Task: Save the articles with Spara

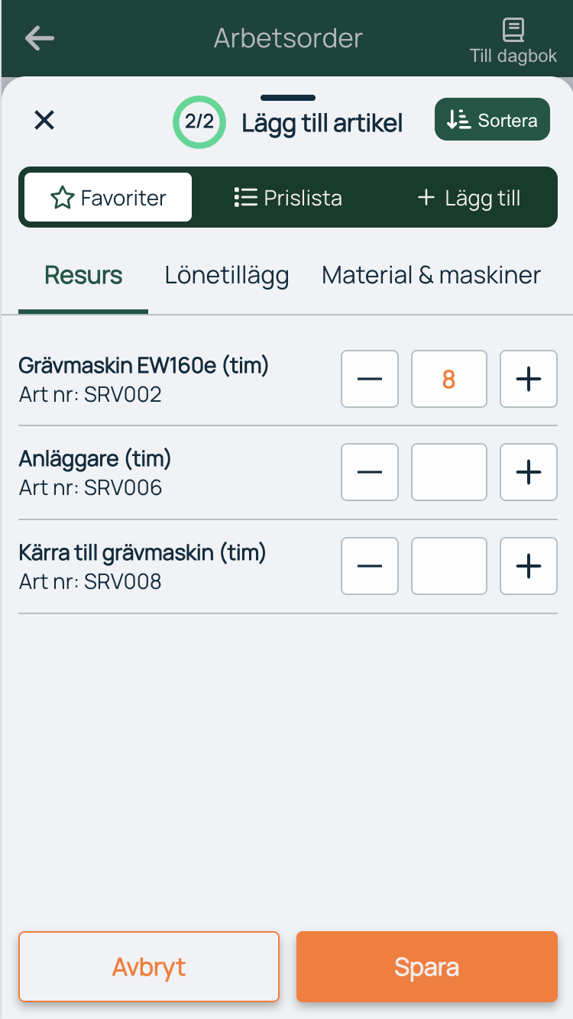Action: pyautogui.click(x=427, y=966)
